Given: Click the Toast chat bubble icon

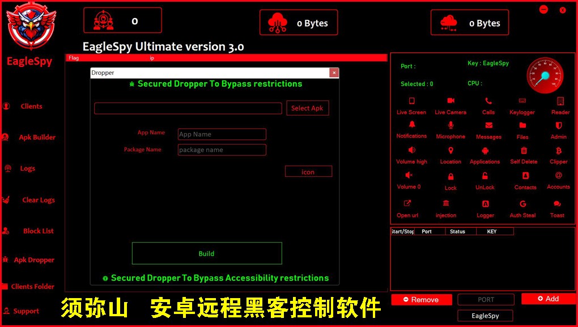Looking at the screenshot, I should pos(557,204).
